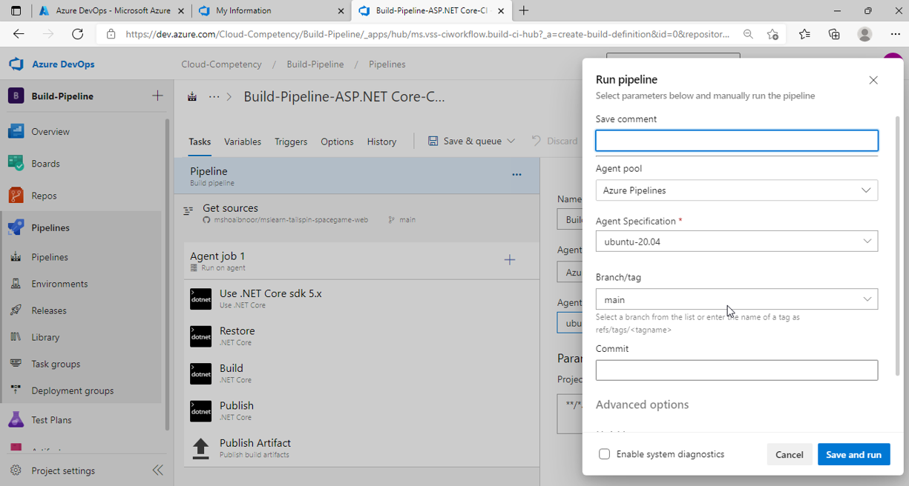This screenshot has width=909, height=486.
Task: Switch to History tab
Action: click(x=381, y=142)
